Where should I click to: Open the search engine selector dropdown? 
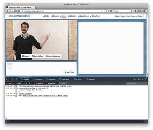tap(111, 11)
